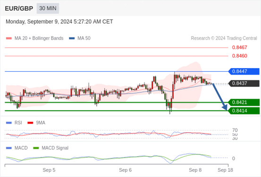261x177 pixels.
Task: Click the MA 50 legend blue swatch
Action: pyautogui.click(x=72, y=38)
